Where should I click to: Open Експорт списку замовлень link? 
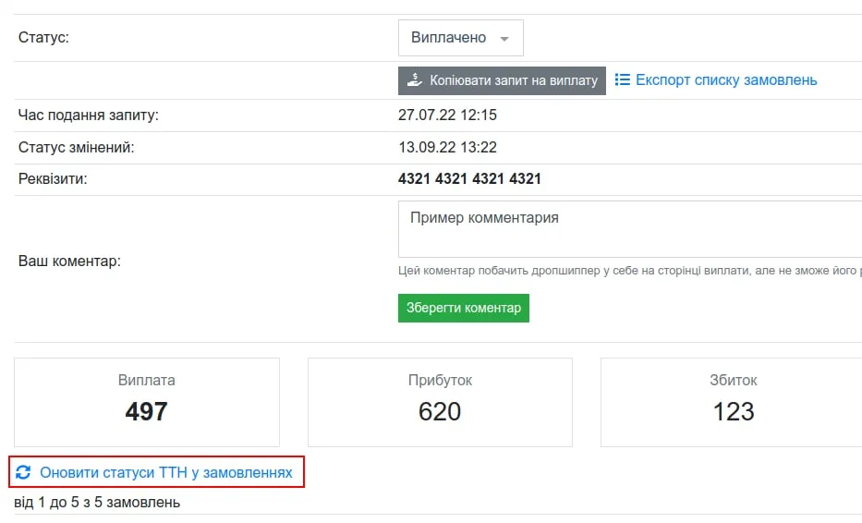pos(725,79)
